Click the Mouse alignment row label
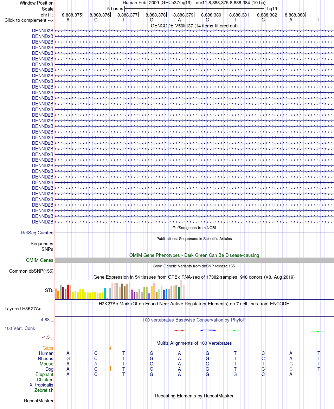 point(46,364)
